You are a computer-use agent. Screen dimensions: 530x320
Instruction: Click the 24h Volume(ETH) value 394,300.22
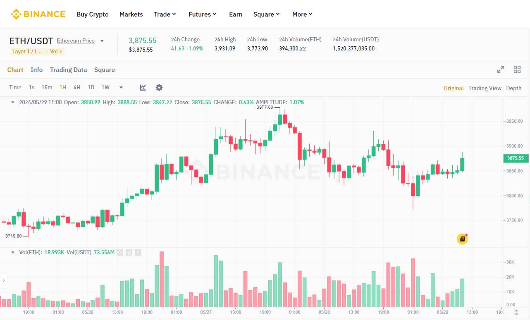point(292,48)
